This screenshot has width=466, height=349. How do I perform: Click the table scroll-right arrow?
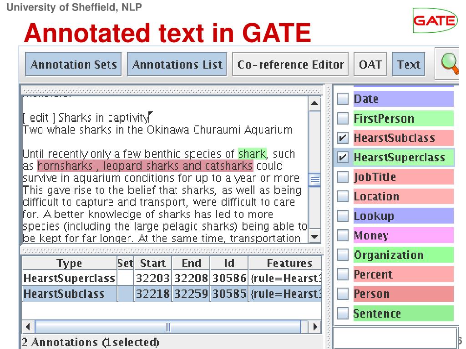[x=315, y=327]
